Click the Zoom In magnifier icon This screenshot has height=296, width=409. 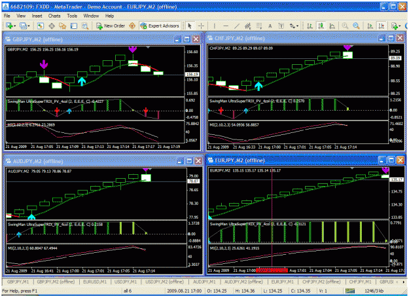coord(345,26)
